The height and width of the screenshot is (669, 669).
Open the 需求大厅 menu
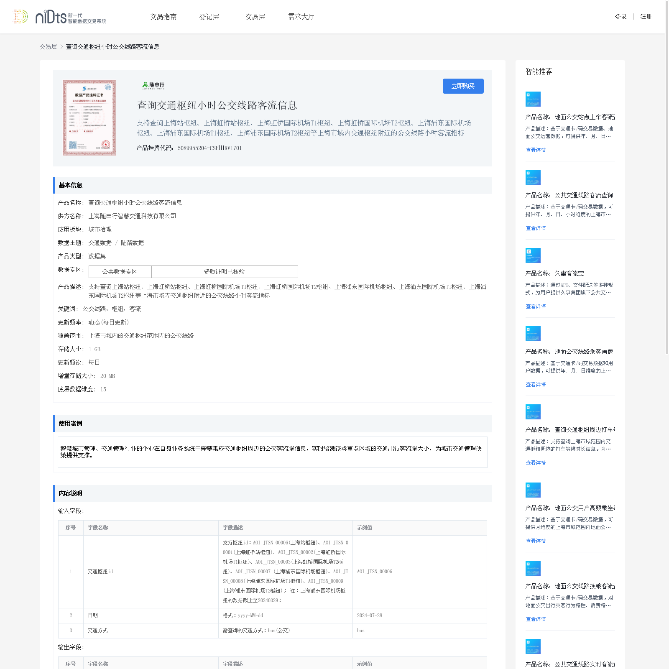301,17
